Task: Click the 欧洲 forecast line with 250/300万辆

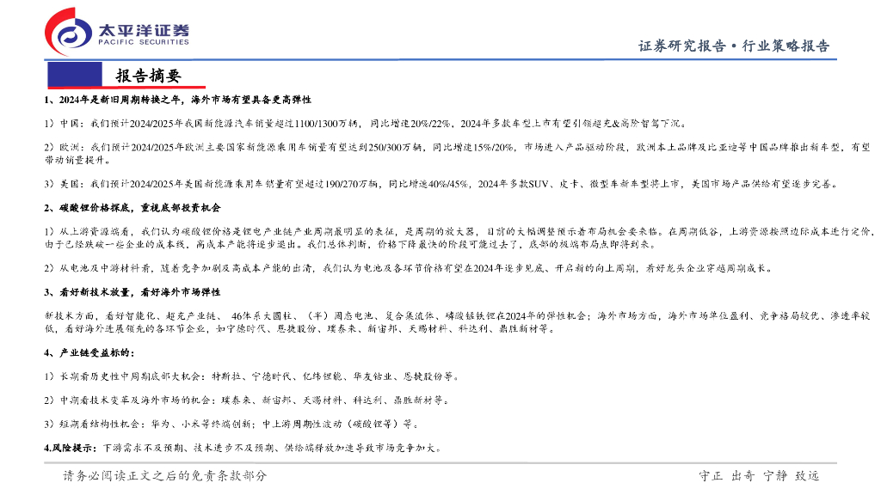Action: 457,154
